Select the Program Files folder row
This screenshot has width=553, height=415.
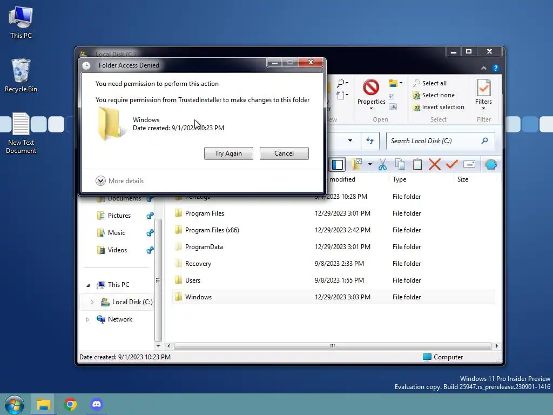click(x=334, y=213)
